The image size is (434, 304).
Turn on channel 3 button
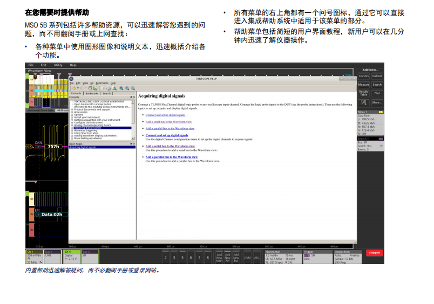pos(174,257)
